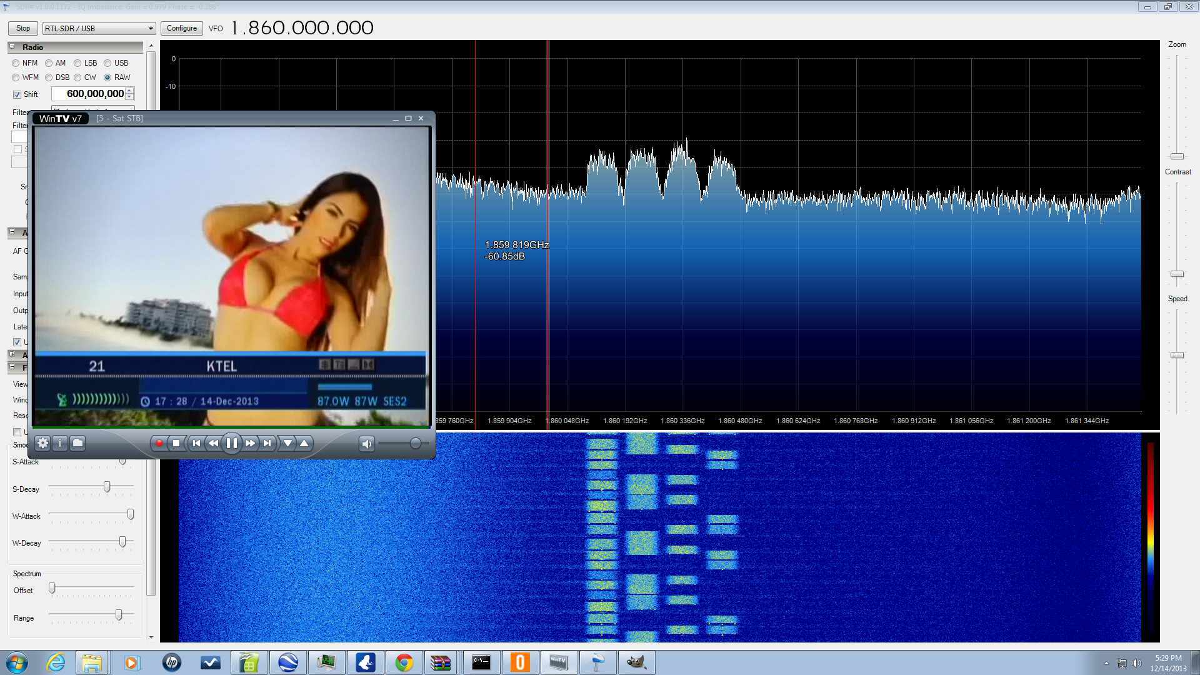Click WinTV info button
This screenshot has width=1200, height=675.
[60, 443]
